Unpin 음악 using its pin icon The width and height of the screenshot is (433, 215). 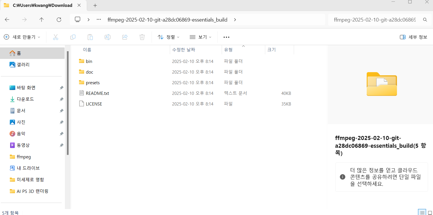tap(61, 134)
